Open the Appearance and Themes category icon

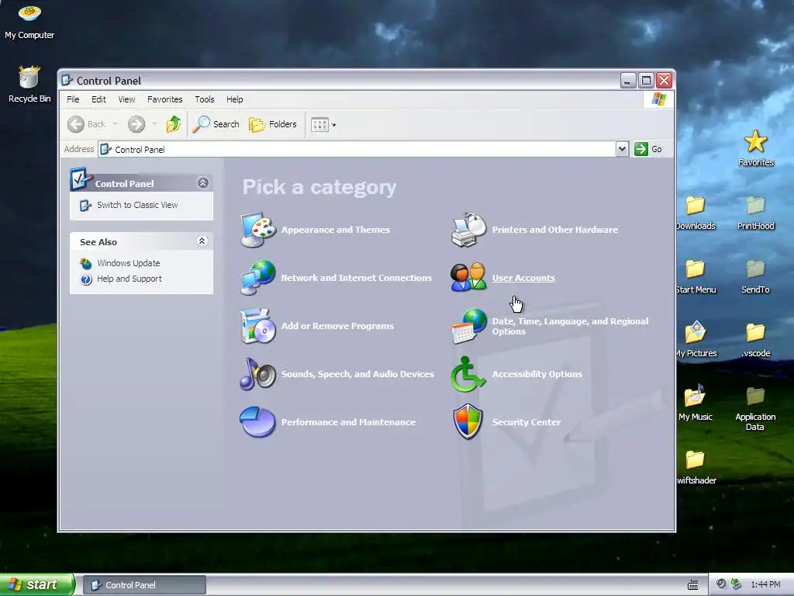click(x=258, y=230)
